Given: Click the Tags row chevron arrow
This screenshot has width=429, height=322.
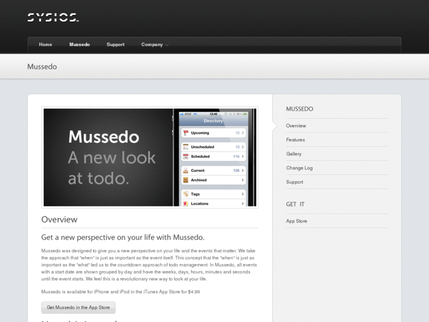Looking at the screenshot, I should [243, 194].
